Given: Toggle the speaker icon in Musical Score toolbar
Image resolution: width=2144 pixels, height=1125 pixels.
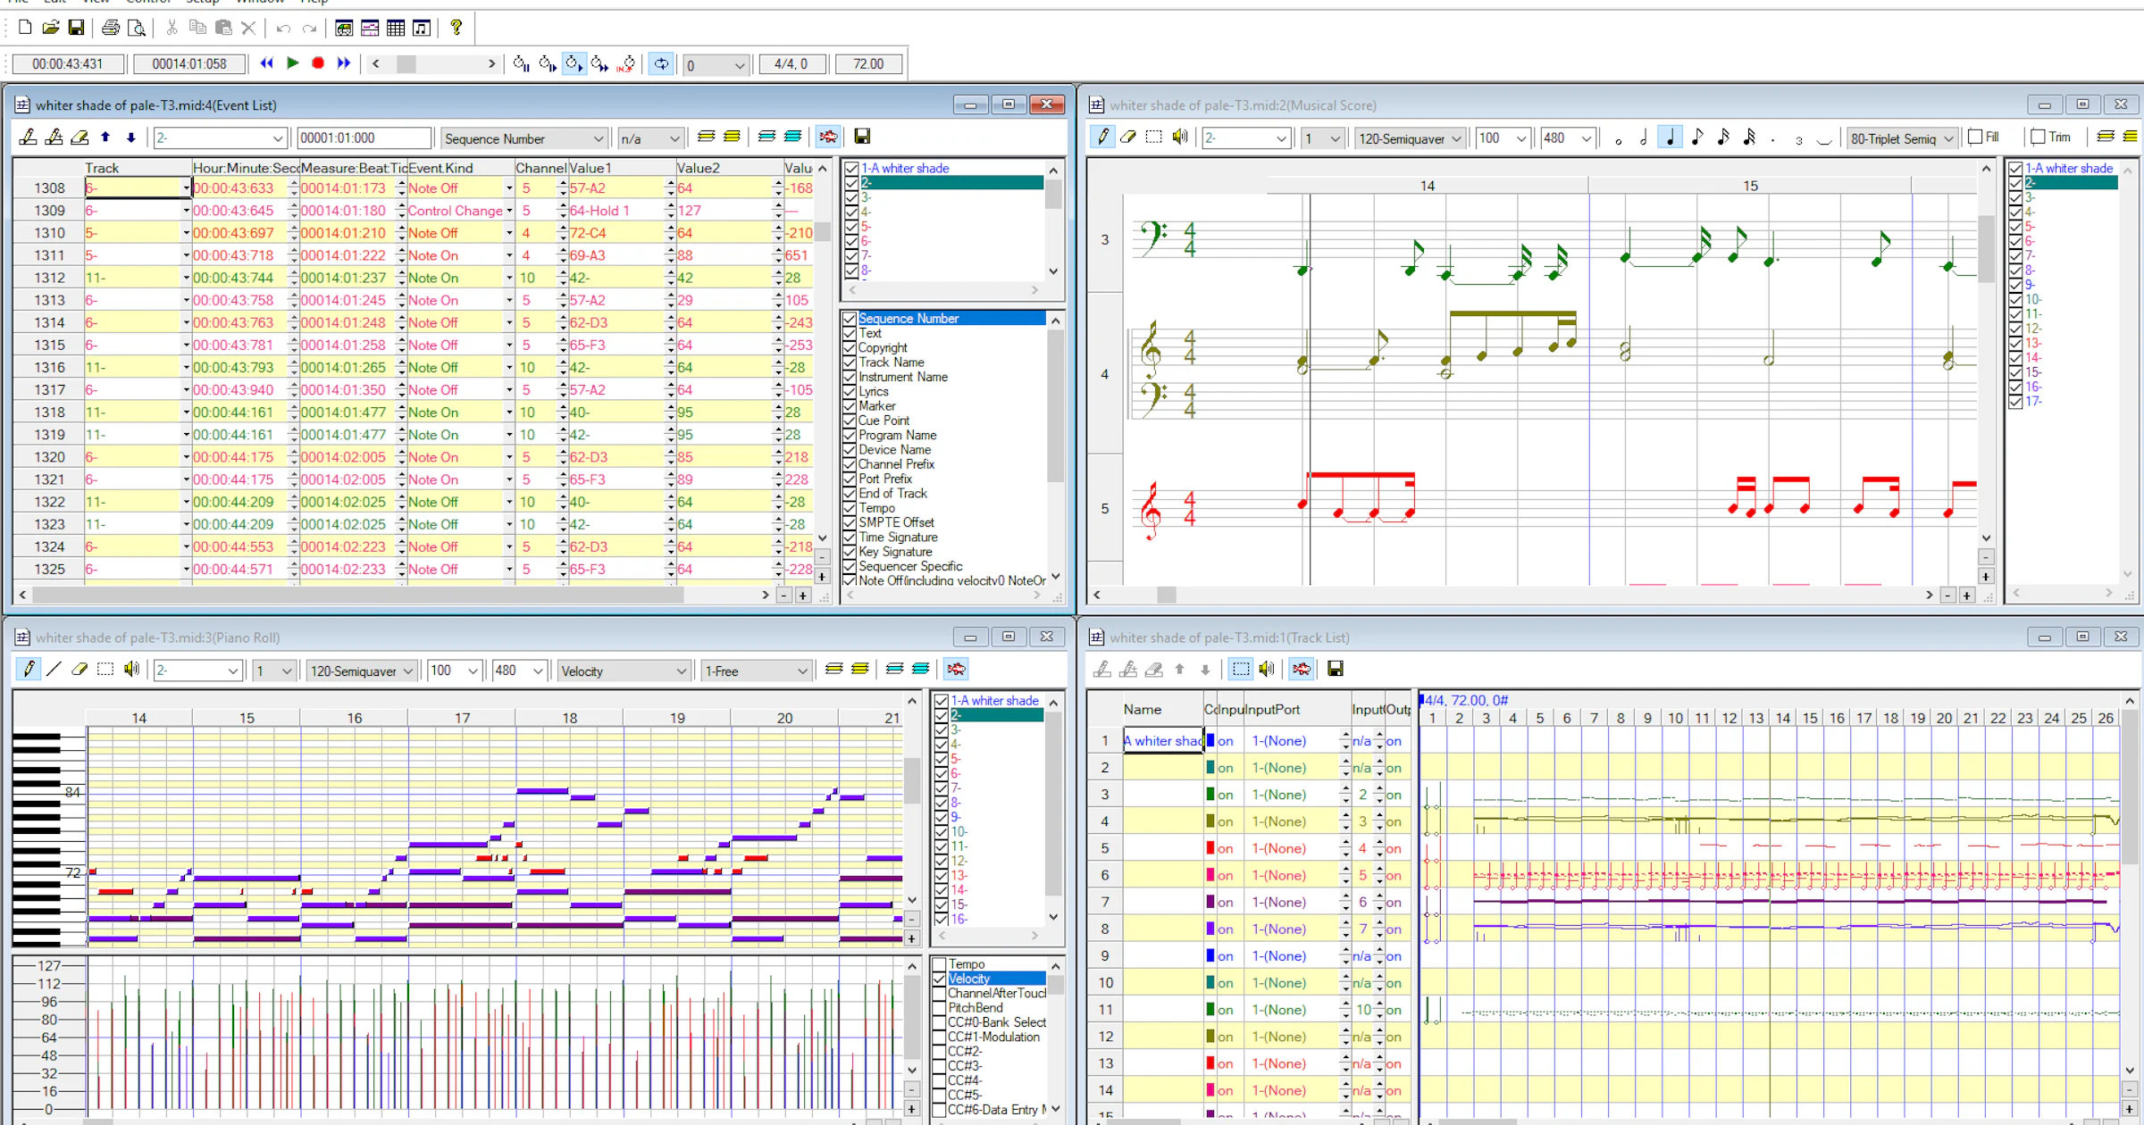Looking at the screenshot, I should click(x=1180, y=137).
